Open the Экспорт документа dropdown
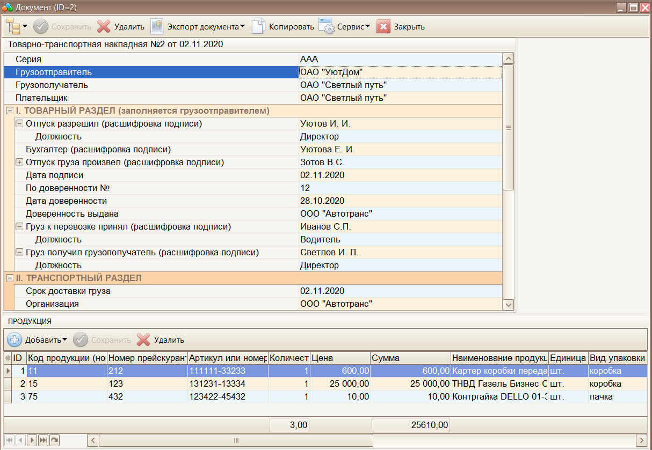Viewport: 652px width, 450px height. 197,26
